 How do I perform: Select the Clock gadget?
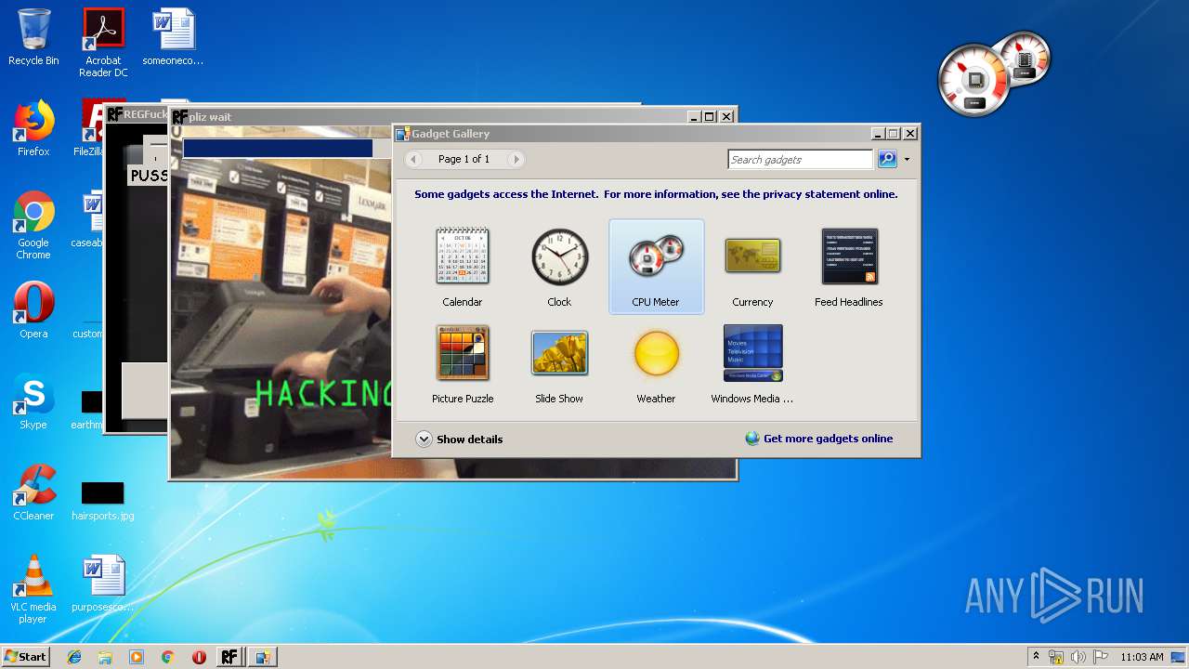[559, 267]
